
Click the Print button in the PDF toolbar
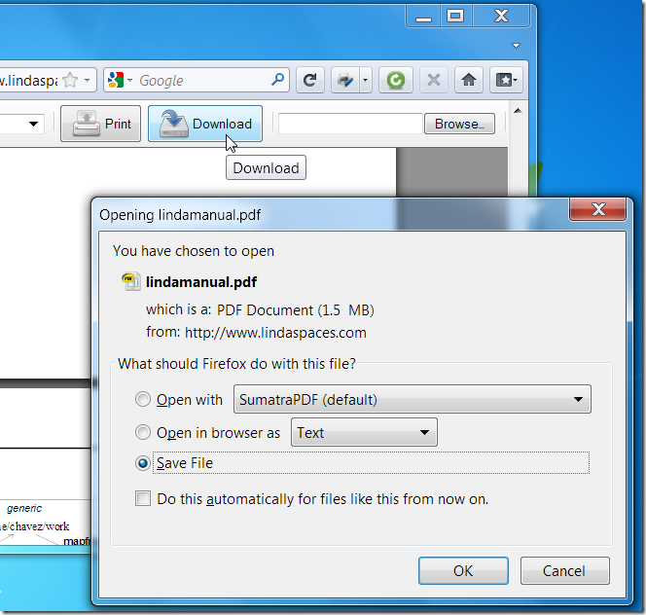(100, 124)
